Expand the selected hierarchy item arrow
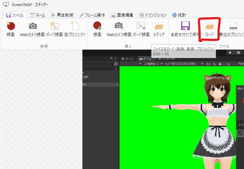 117,85
